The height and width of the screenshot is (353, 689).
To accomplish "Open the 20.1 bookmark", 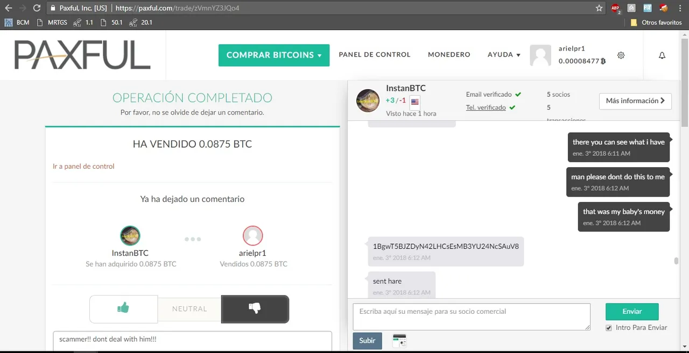I will (140, 23).
